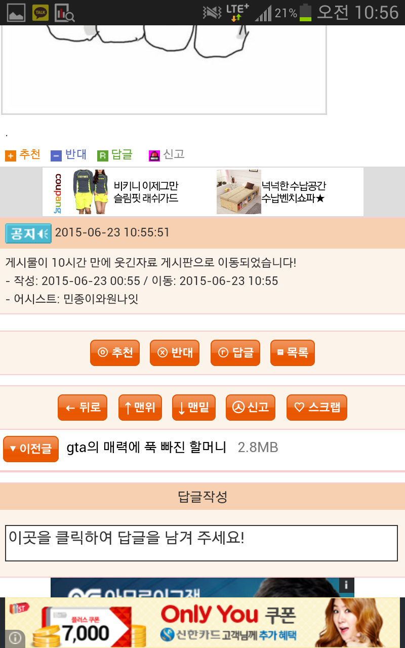Tap the gallery notification icon
This screenshot has height=648, width=405.
(16, 13)
